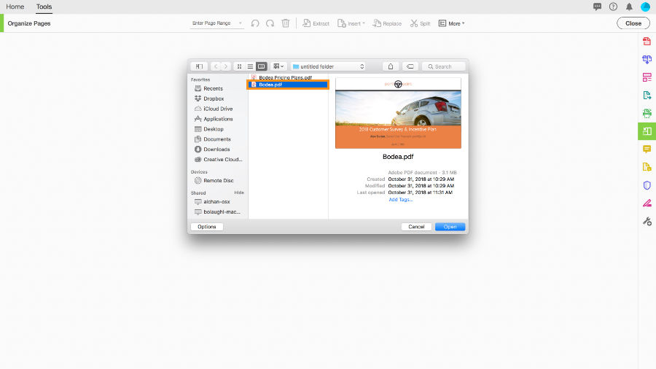Open the Insert dropdown in toolbar
Viewport: 656px width, 369px height.
click(x=351, y=23)
